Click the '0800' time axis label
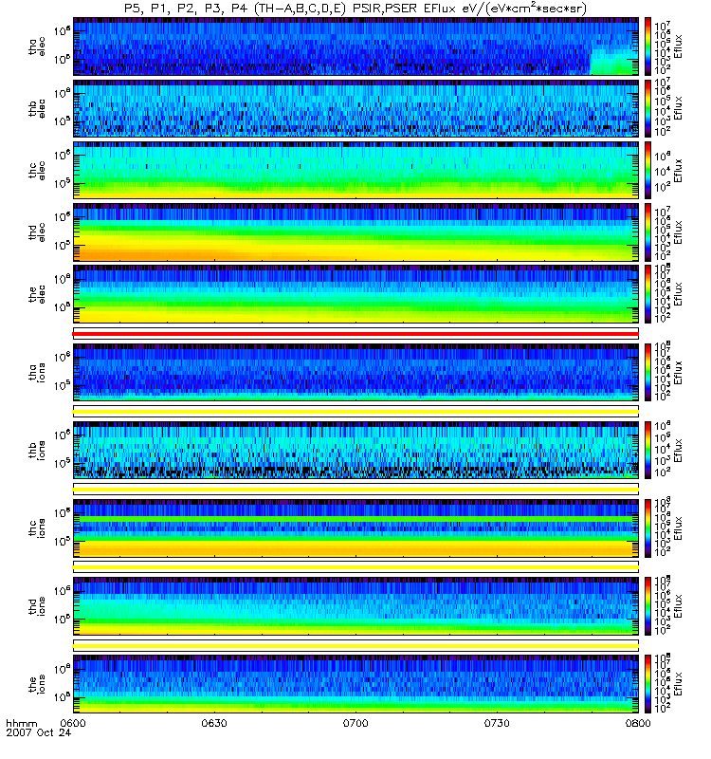 pyautogui.click(x=638, y=723)
